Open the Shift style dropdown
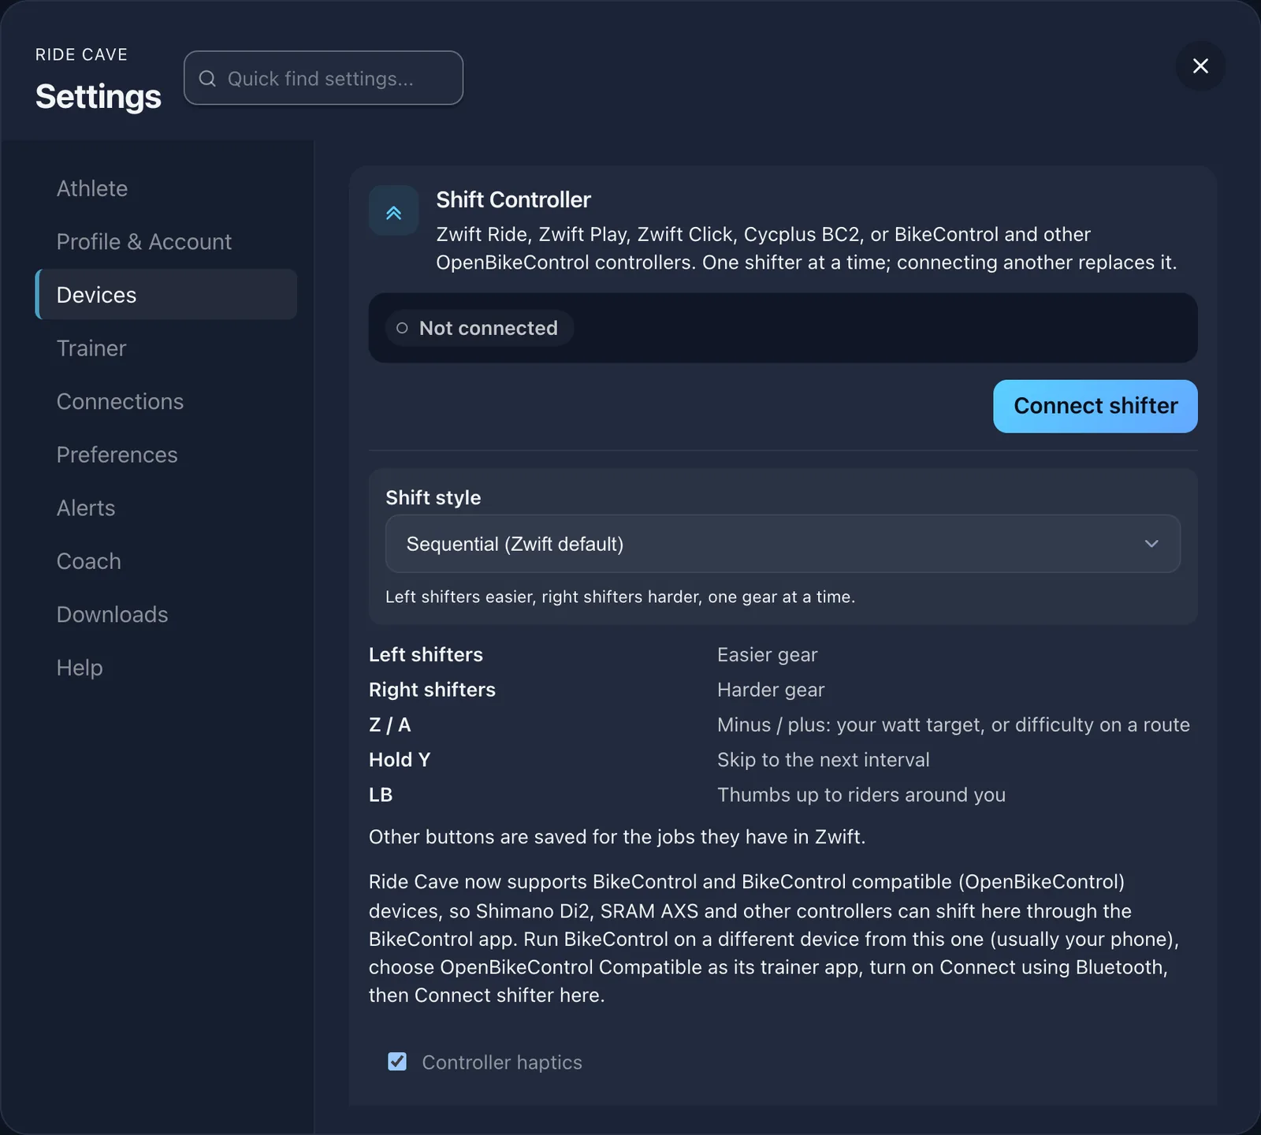This screenshot has width=1261, height=1135. [x=783, y=544]
